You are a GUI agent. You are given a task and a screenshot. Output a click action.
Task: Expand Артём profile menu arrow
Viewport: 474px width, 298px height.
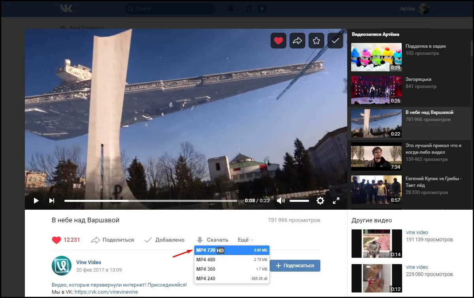(434, 9)
